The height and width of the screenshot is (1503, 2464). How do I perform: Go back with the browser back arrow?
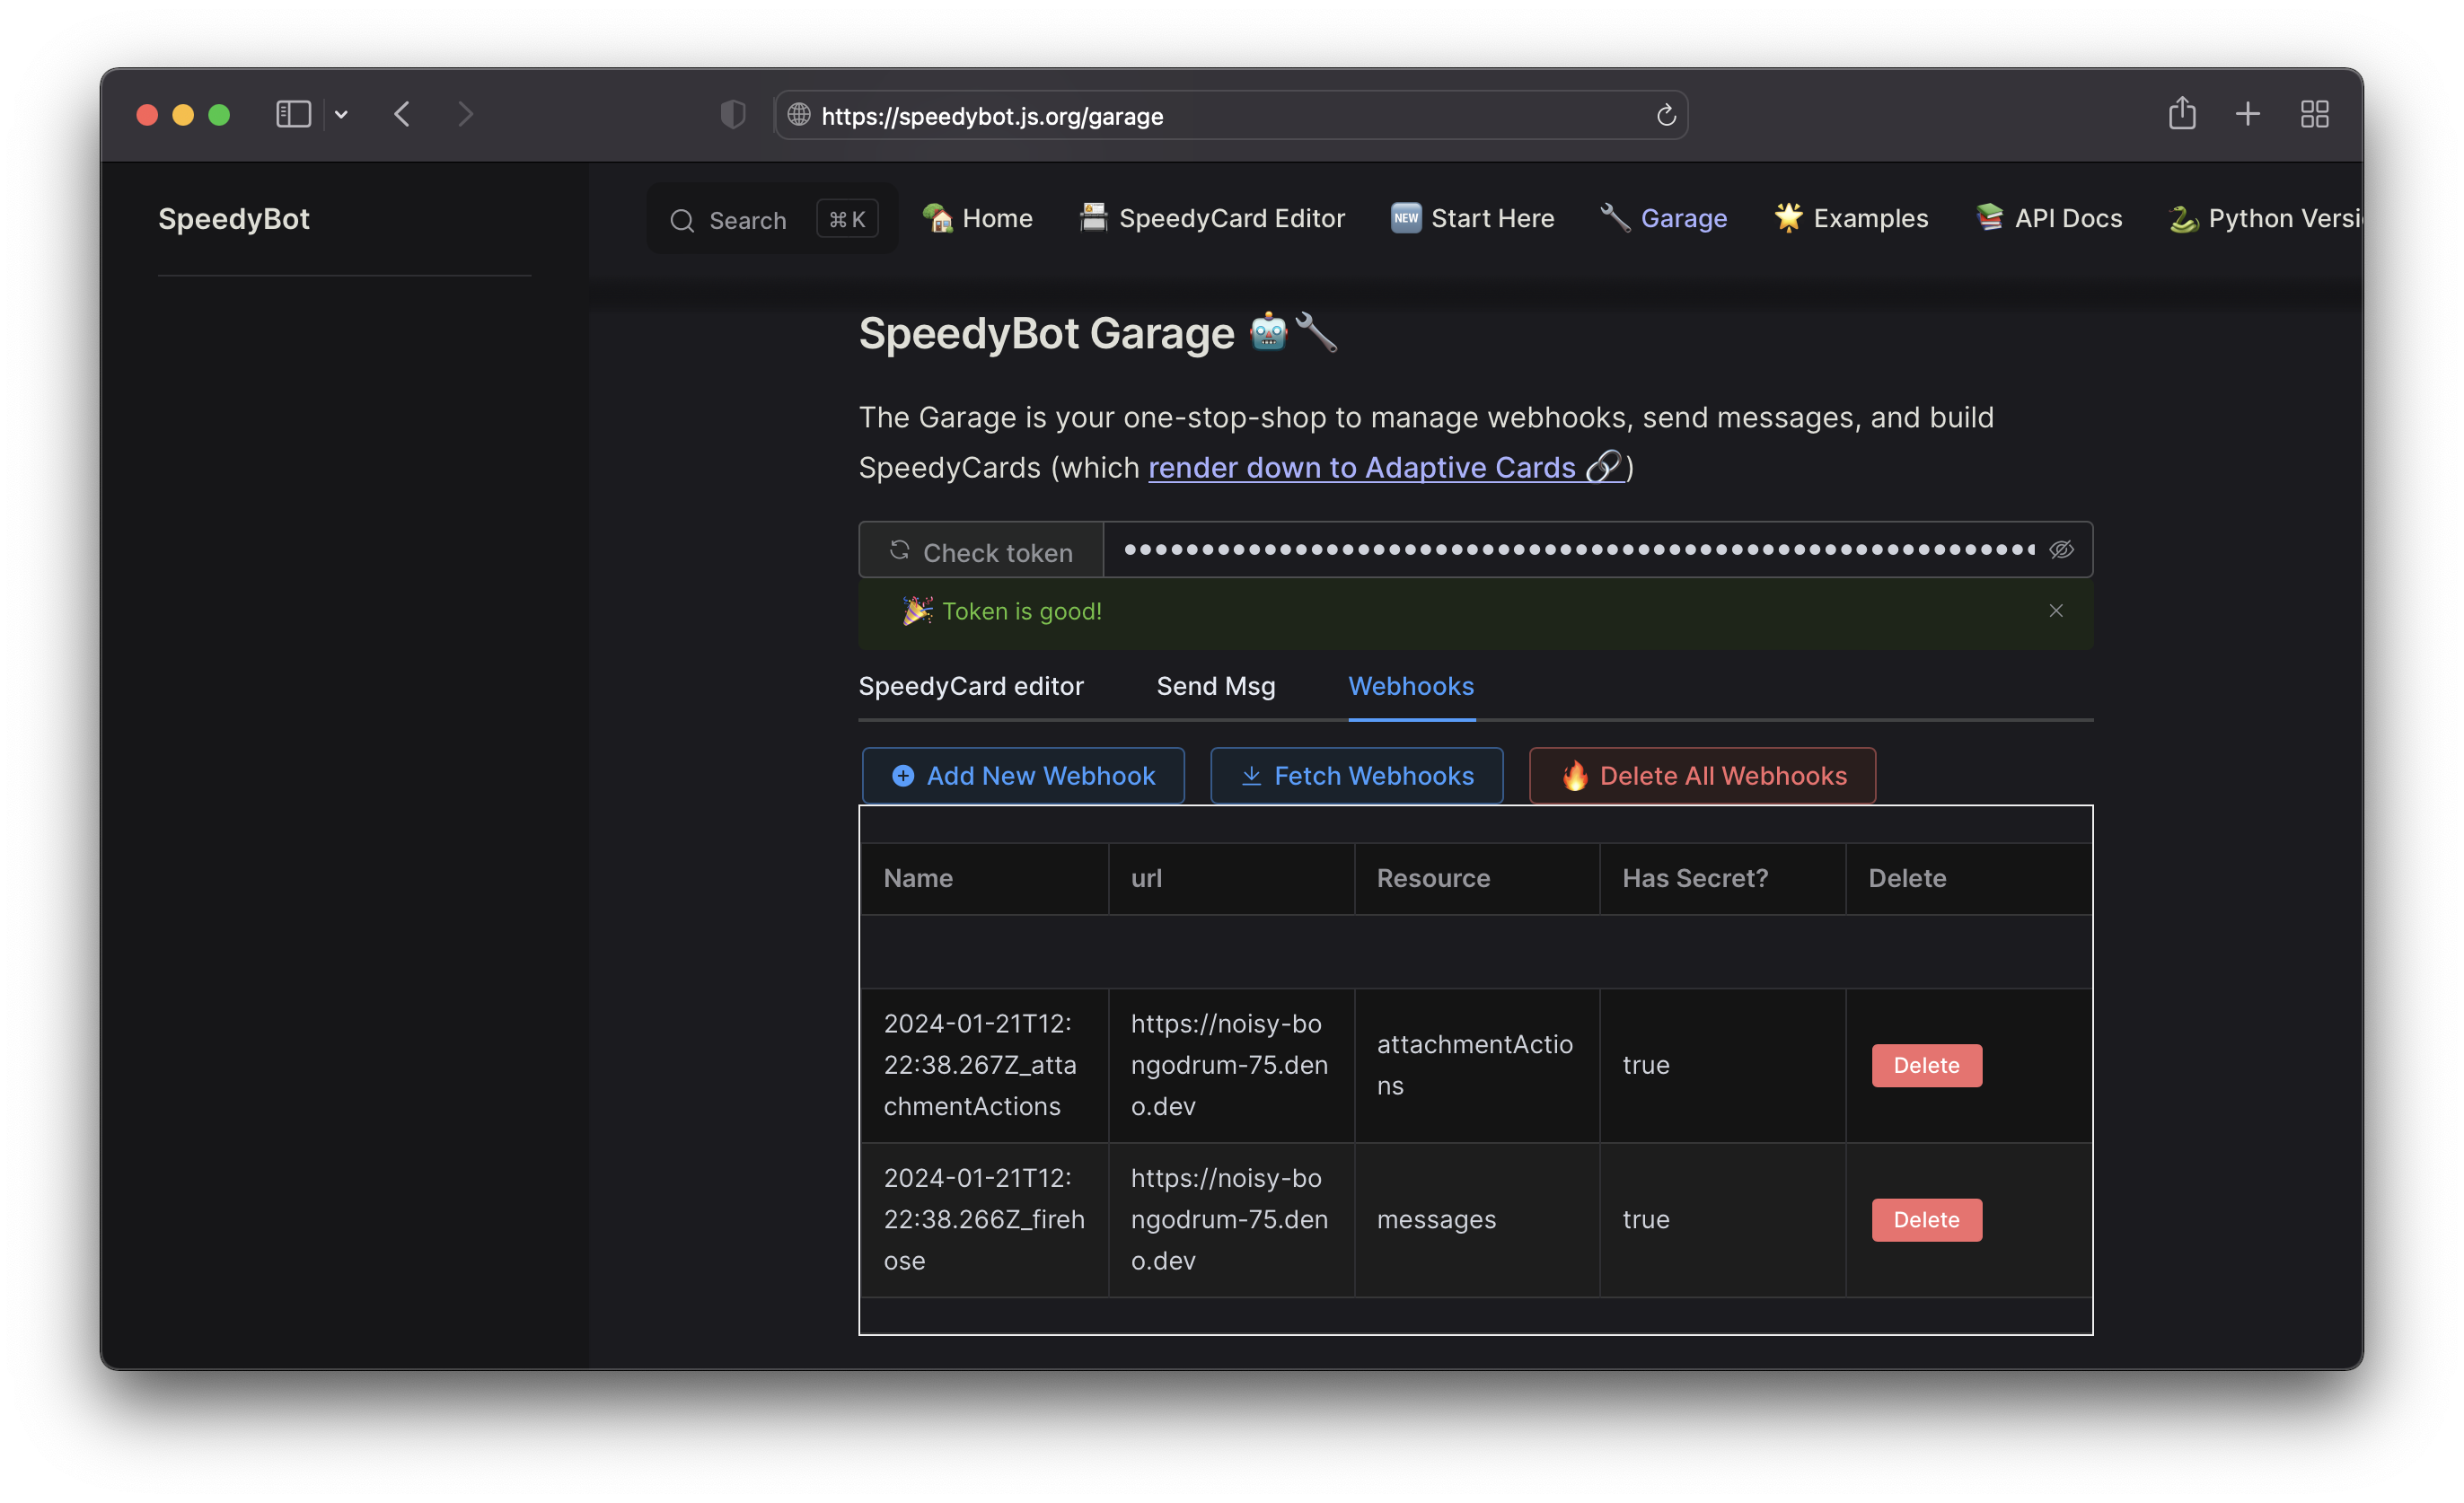pos(402,114)
